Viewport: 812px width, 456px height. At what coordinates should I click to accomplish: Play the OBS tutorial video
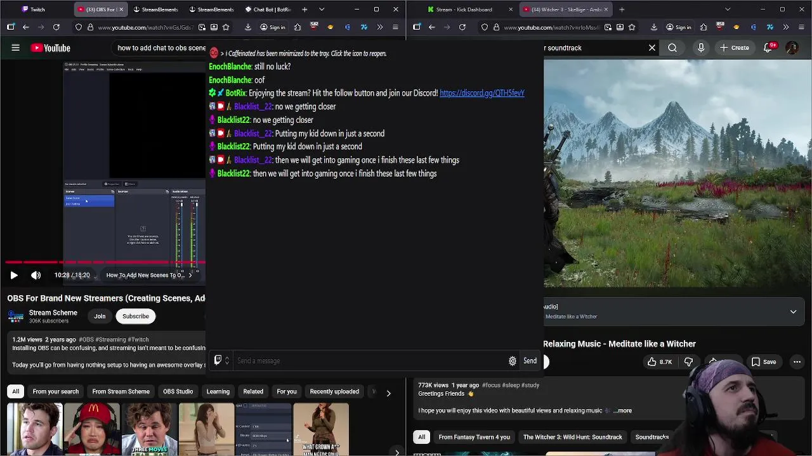tap(14, 275)
